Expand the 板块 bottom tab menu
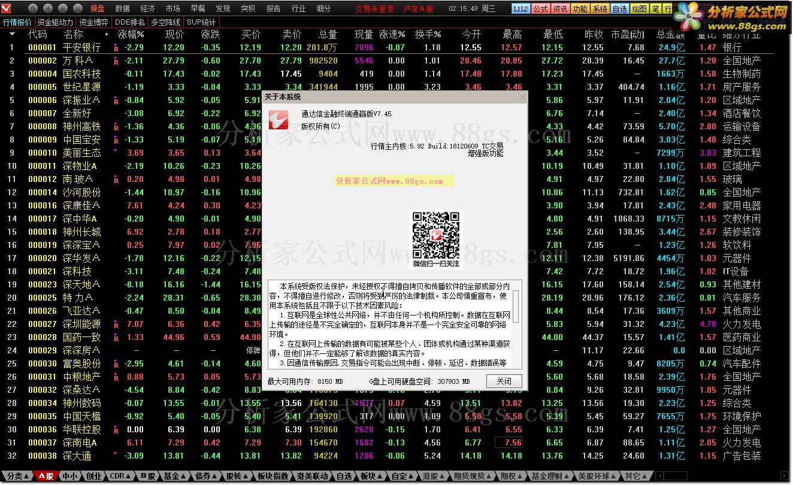Screen dimensions: 793x485 point(370,476)
